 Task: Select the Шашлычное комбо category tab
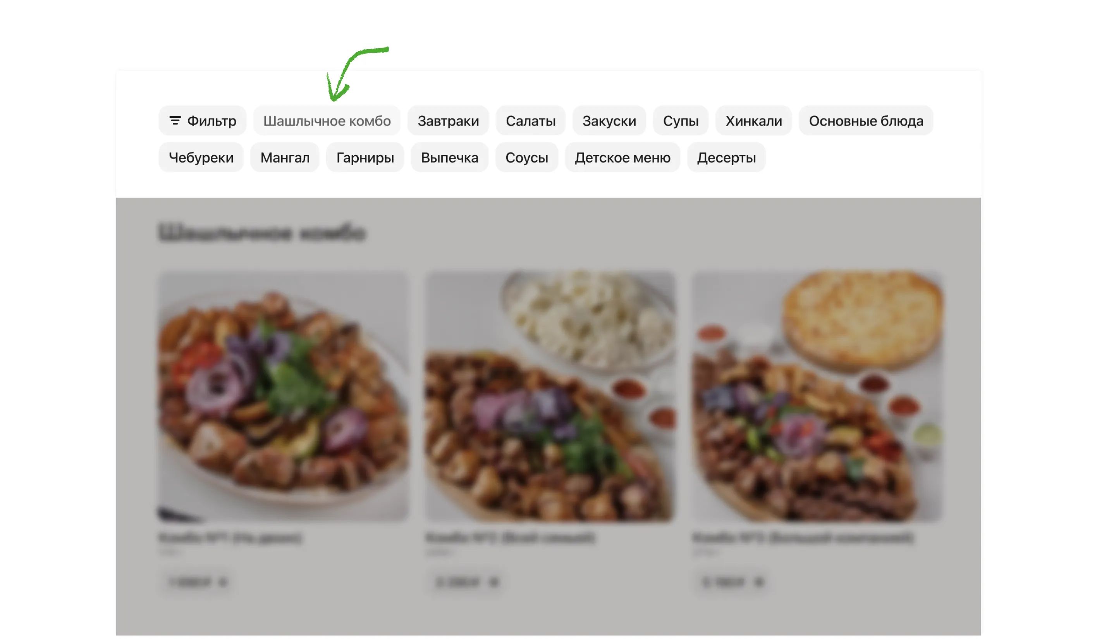pyautogui.click(x=327, y=121)
